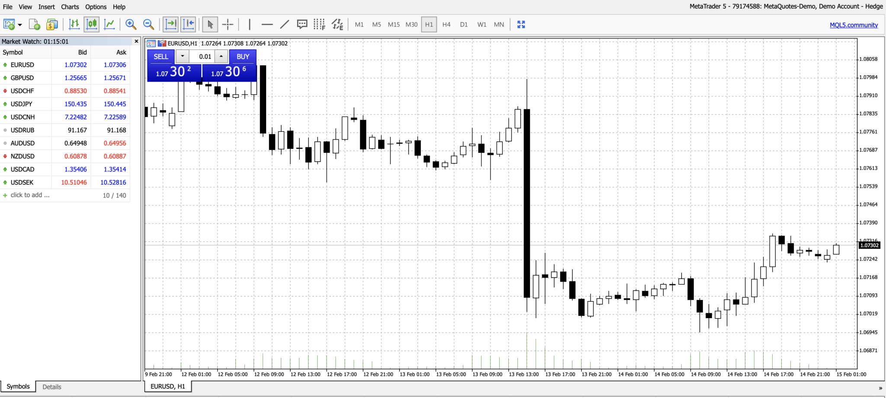Screen dimensions: 886x398
Task: Switch chart timeframe to W1
Action: click(x=482, y=25)
